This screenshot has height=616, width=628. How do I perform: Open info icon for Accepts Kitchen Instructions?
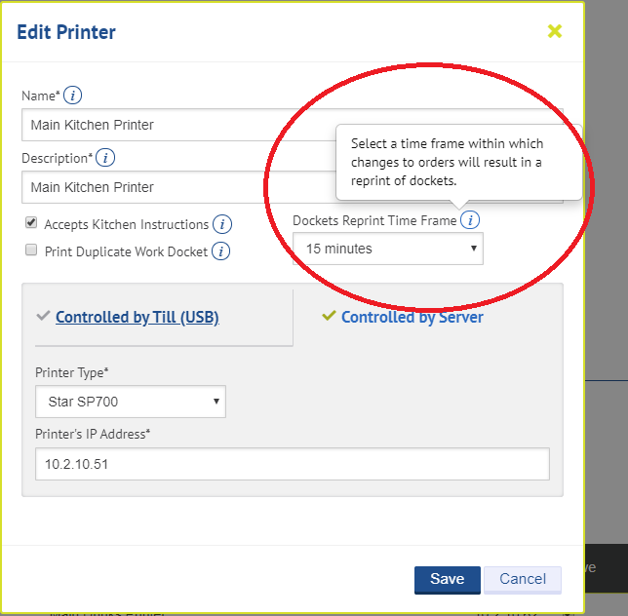pos(222,224)
